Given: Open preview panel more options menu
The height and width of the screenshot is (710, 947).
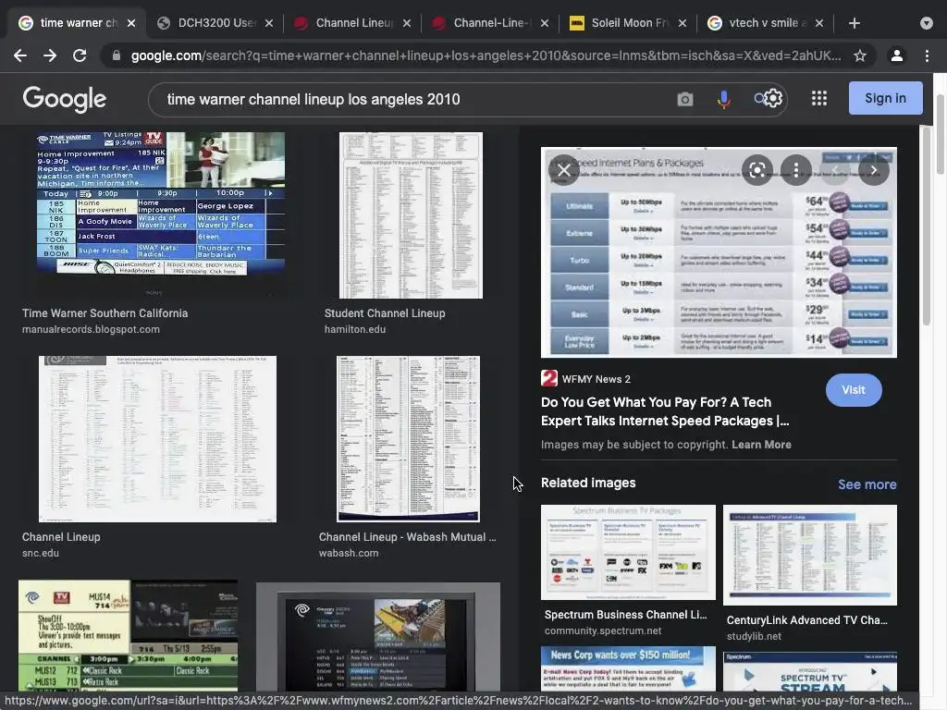Looking at the screenshot, I should coord(796,170).
